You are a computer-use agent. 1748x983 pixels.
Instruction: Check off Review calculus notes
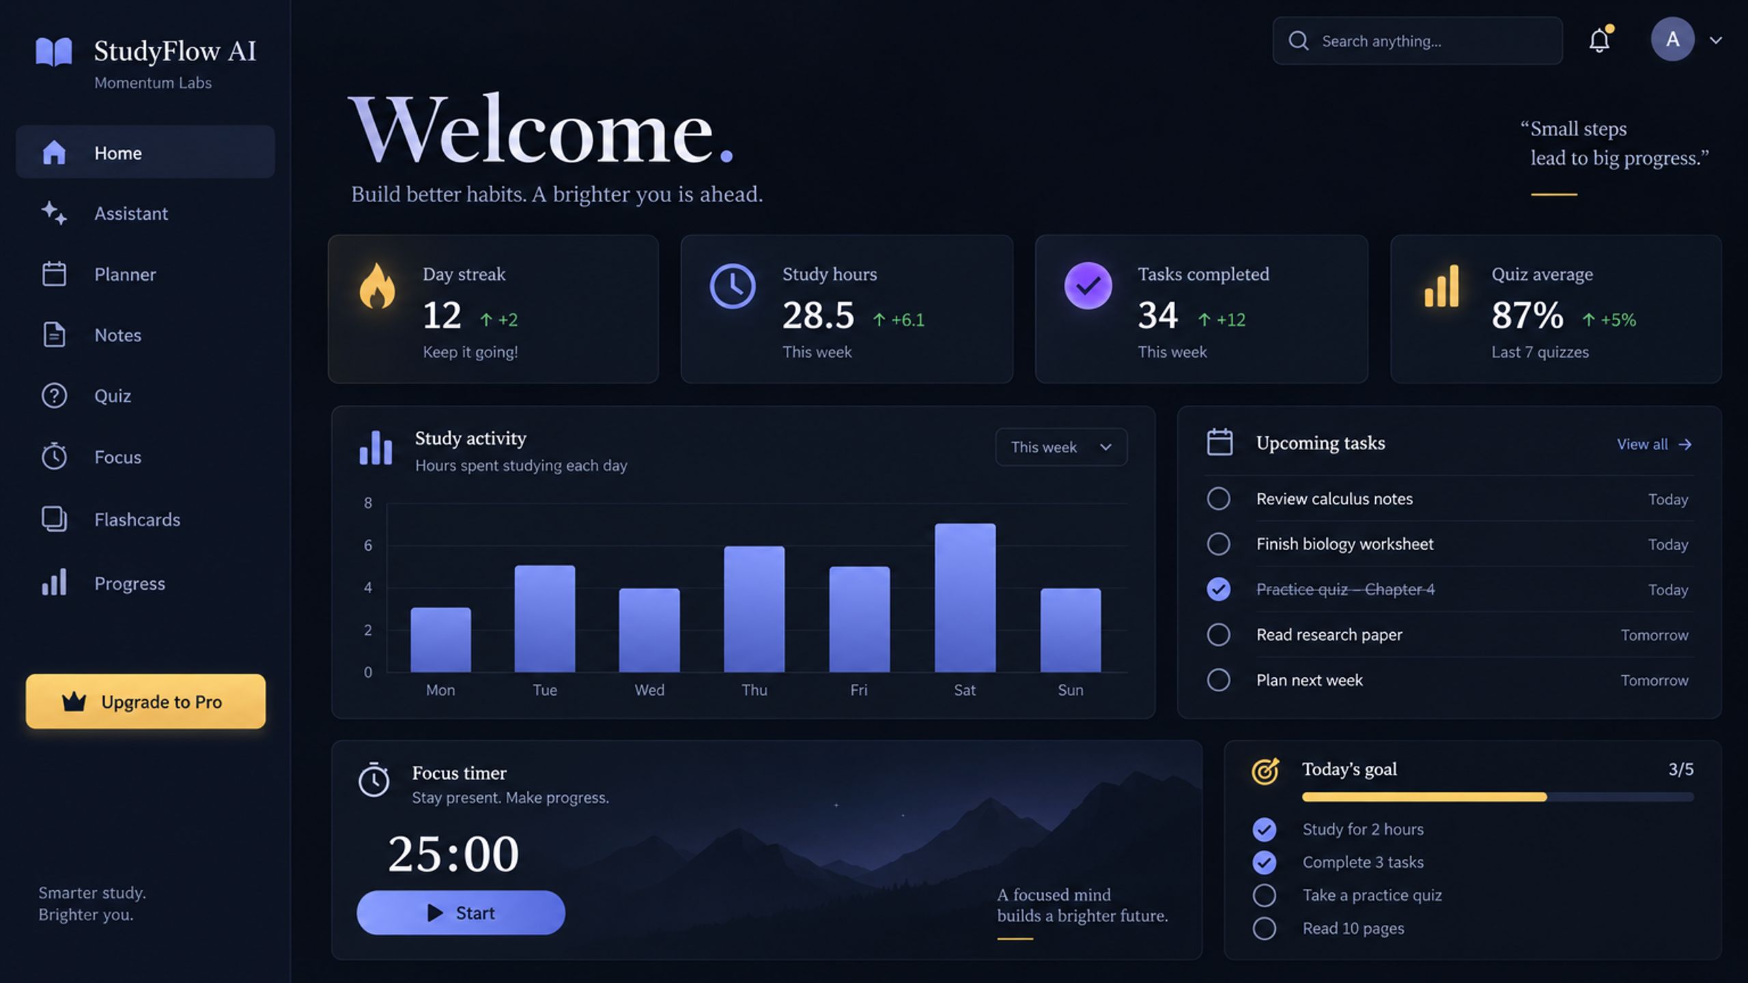pos(1218,498)
